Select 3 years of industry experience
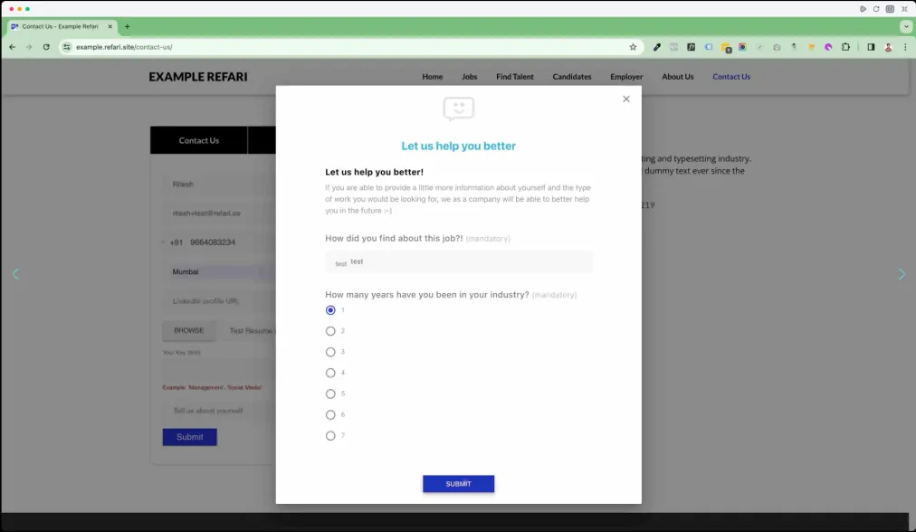916x532 pixels. tap(330, 352)
